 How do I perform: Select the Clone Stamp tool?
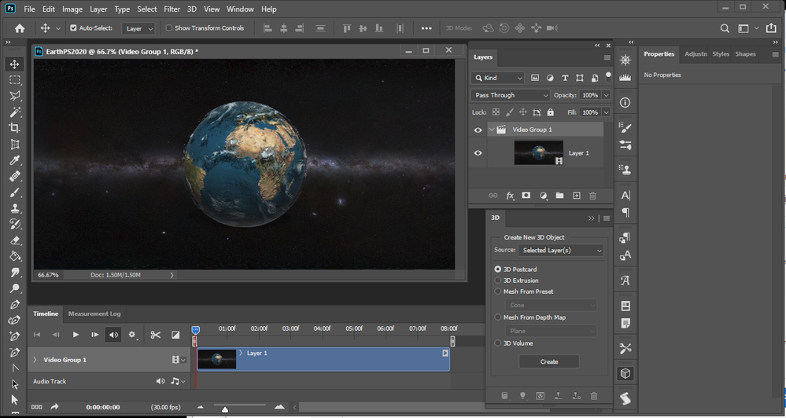click(15, 209)
